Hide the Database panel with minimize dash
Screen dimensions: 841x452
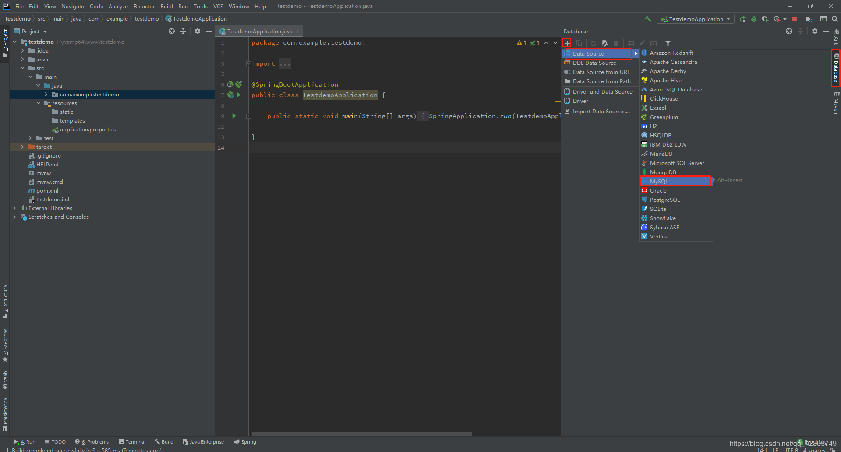tap(826, 31)
